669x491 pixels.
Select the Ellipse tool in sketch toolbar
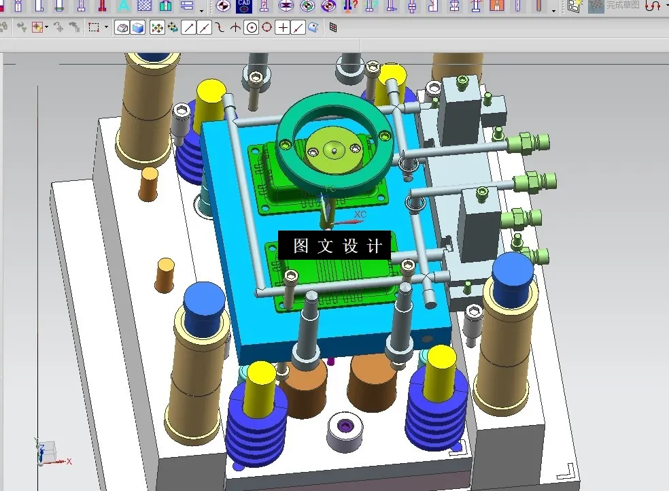coord(266,27)
